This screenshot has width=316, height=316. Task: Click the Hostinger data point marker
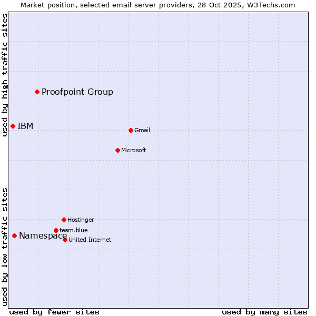point(64,220)
